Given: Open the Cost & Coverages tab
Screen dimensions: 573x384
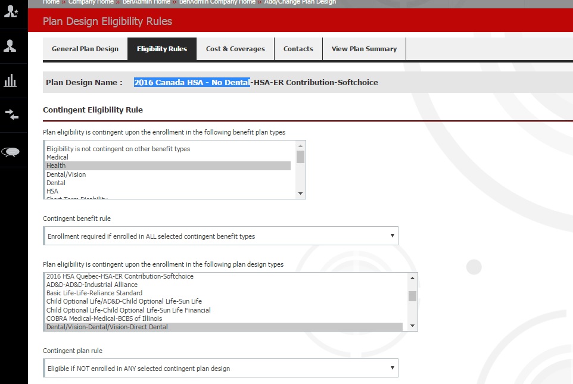Looking at the screenshot, I should (x=235, y=49).
